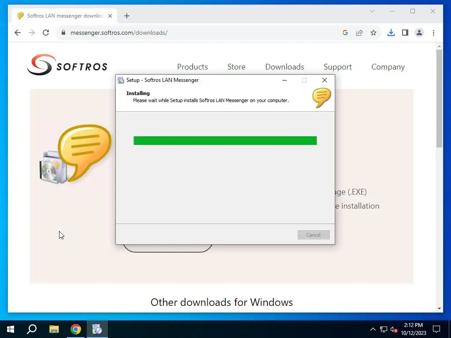Minimize the Chrome window
This screenshot has width=451, height=338.
[x=392, y=11]
